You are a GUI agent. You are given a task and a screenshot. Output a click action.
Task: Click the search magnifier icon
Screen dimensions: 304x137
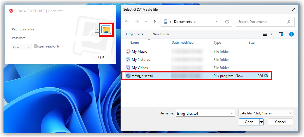[x=289, y=22]
